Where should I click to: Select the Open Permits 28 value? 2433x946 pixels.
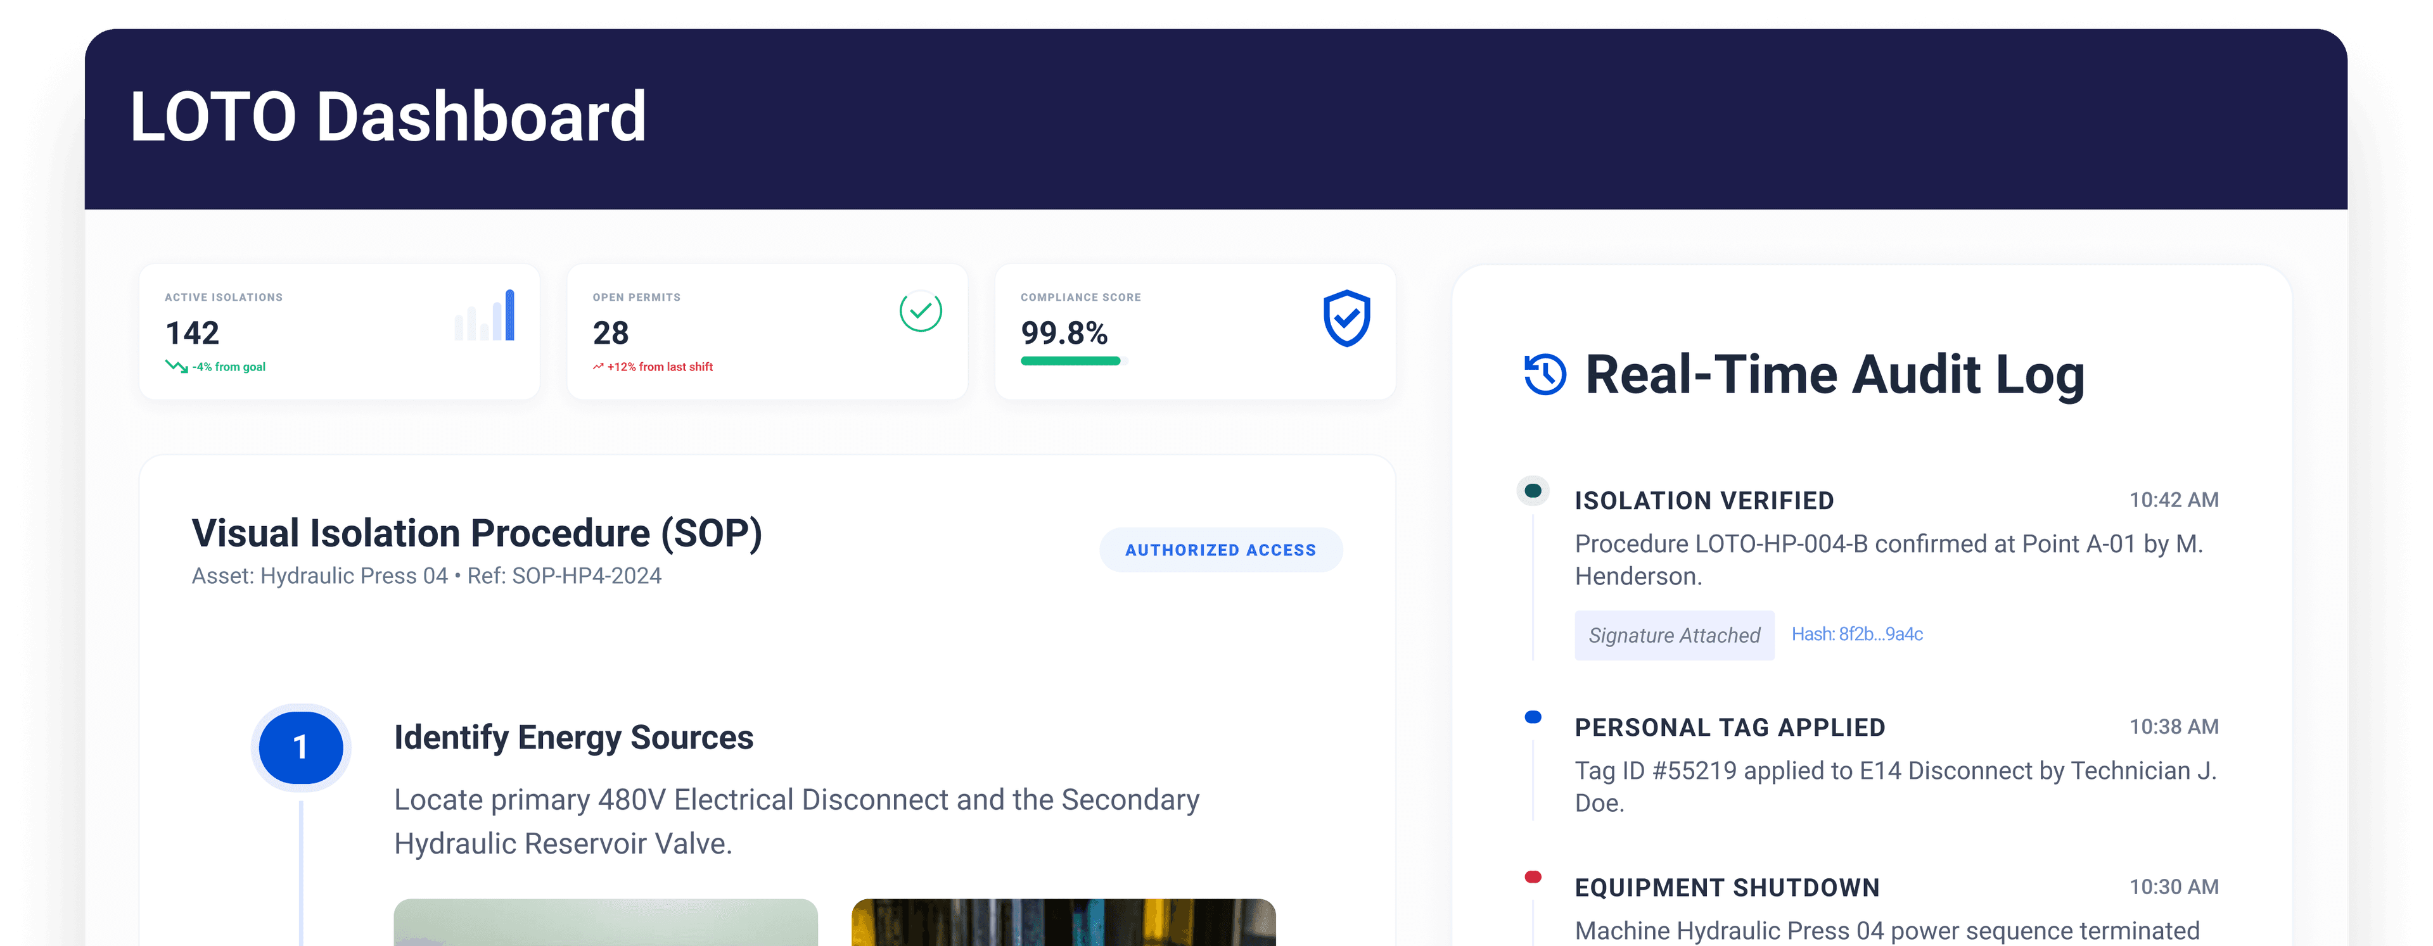point(610,332)
